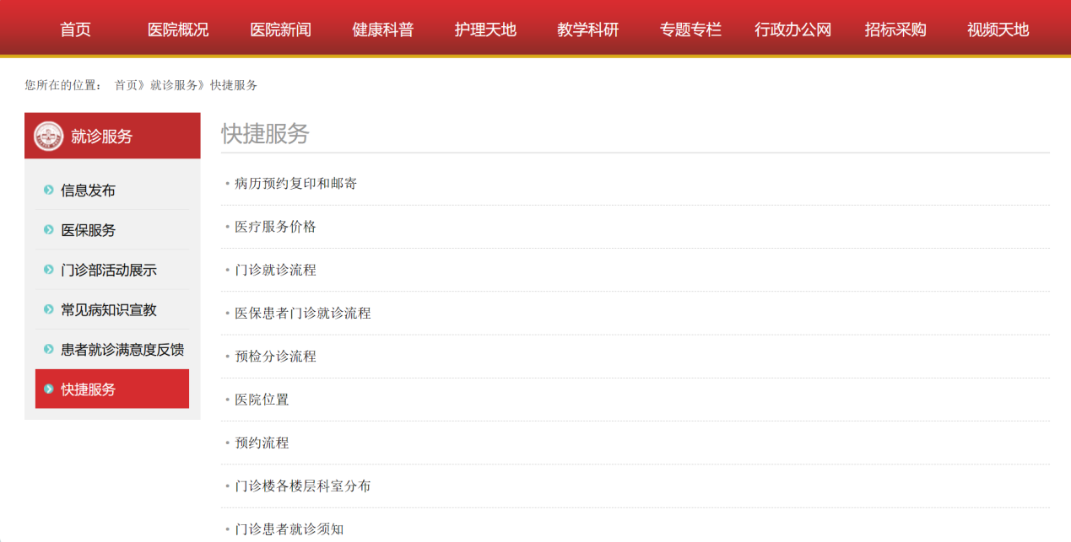This screenshot has width=1071, height=542.
Task: Open the 门诊楼各楼层科室分布 link
Action: [302, 486]
